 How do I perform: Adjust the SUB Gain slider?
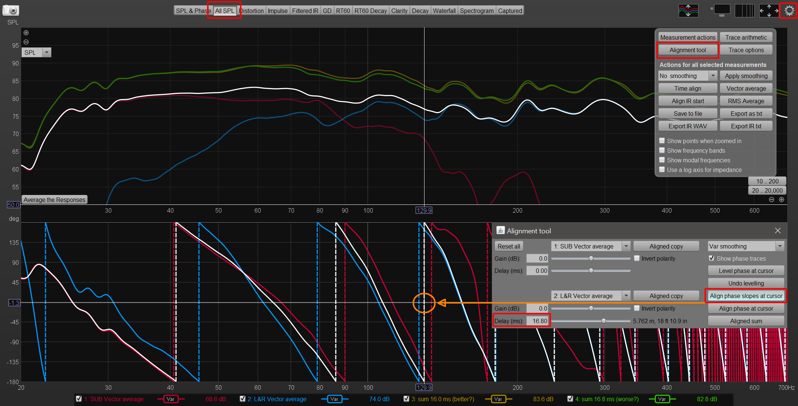(x=591, y=258)
